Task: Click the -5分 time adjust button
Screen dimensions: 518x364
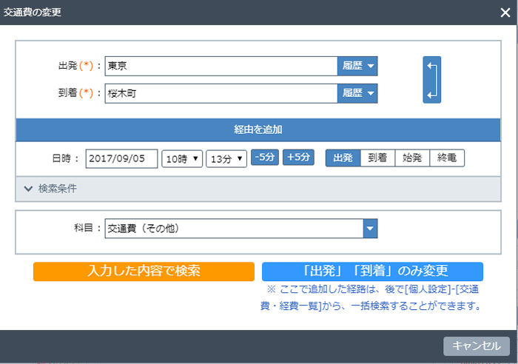Action: [265, 158]
